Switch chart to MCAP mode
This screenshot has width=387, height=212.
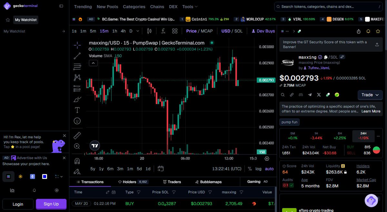coord(207,31)
